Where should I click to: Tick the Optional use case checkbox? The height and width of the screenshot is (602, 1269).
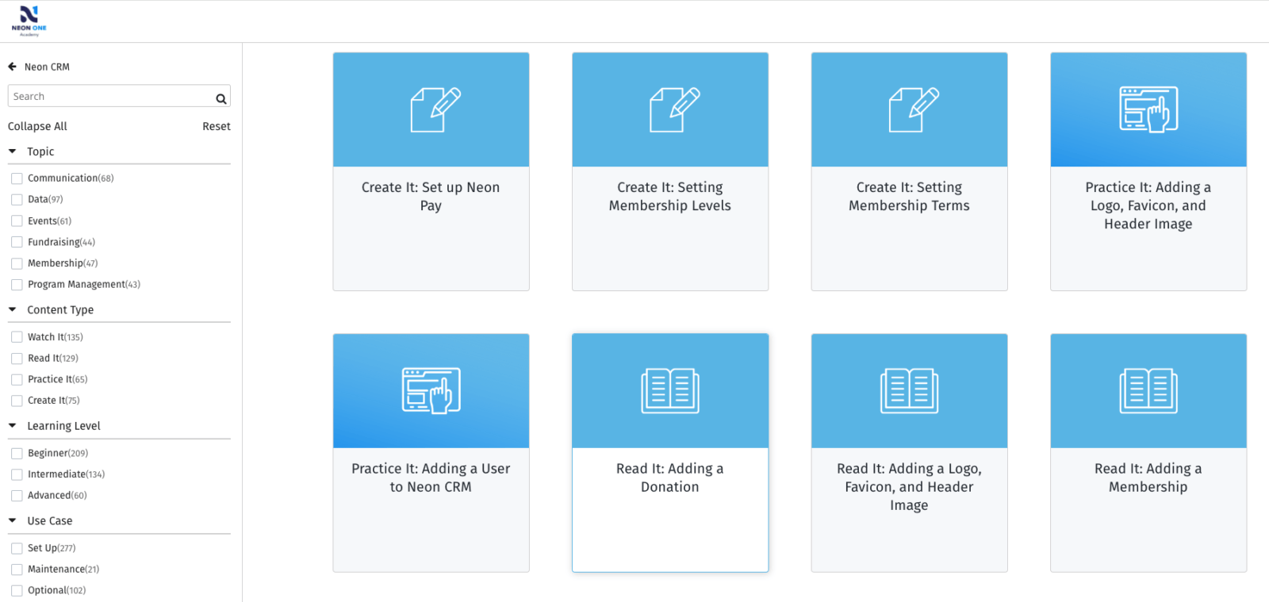tap(17, 590)
